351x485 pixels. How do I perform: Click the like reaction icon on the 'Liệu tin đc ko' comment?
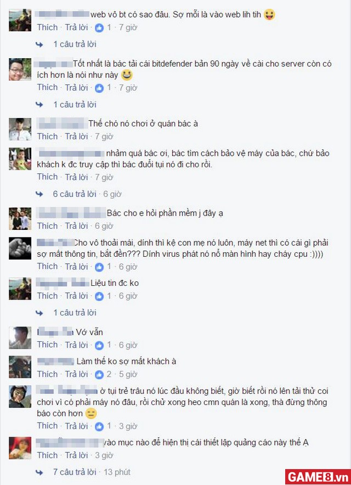pyautogui.click(x=99, y=296)
